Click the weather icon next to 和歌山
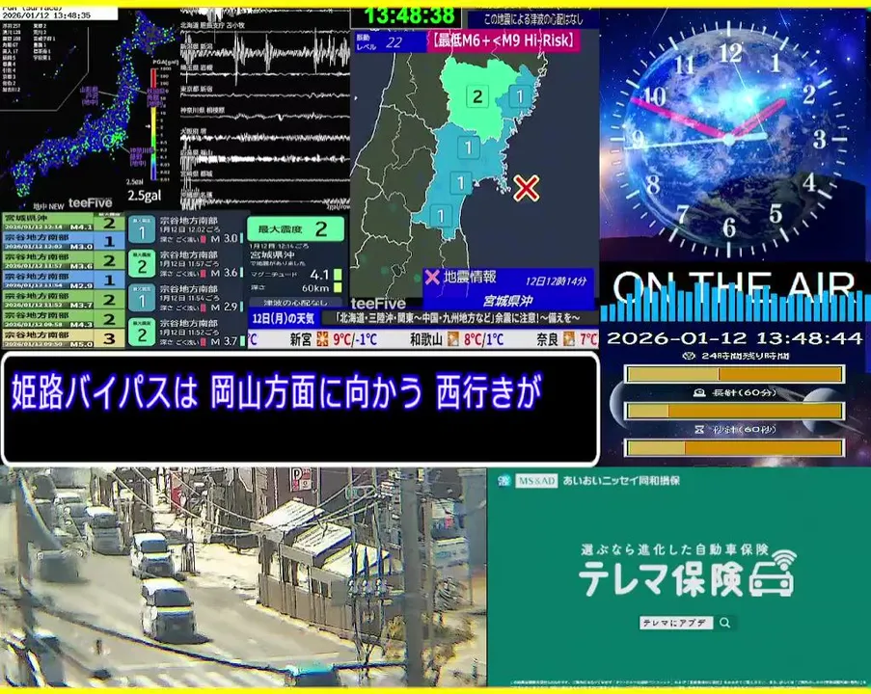The height and width of the screenshot is (694, 871). (x=453, y=339)
